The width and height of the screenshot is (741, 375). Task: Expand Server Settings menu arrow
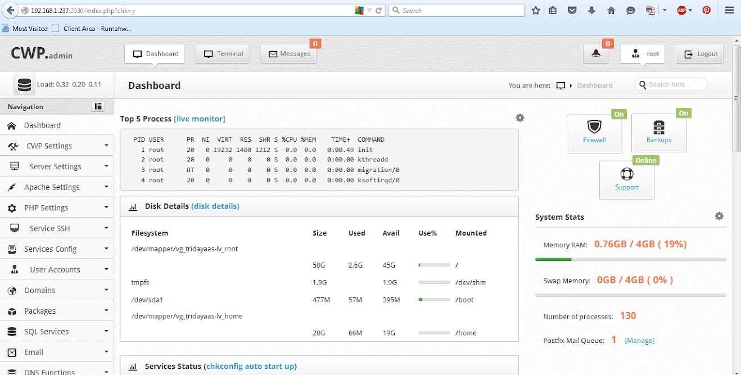(x=106, y=166)
